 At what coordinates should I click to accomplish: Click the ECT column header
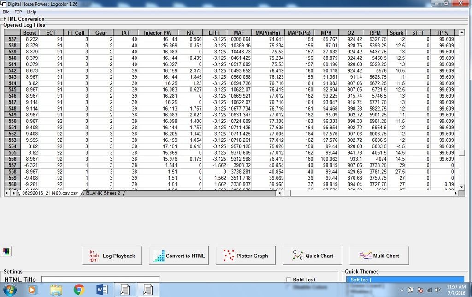[x=51, y=33]
